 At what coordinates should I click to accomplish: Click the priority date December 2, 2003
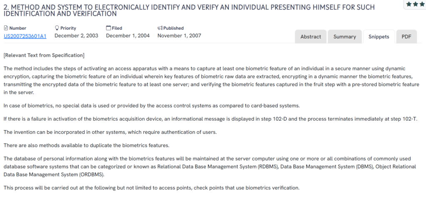pos(76,36)
